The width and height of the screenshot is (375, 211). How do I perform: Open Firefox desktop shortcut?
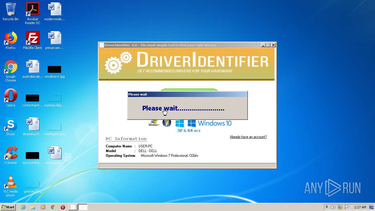click(11, 40)
